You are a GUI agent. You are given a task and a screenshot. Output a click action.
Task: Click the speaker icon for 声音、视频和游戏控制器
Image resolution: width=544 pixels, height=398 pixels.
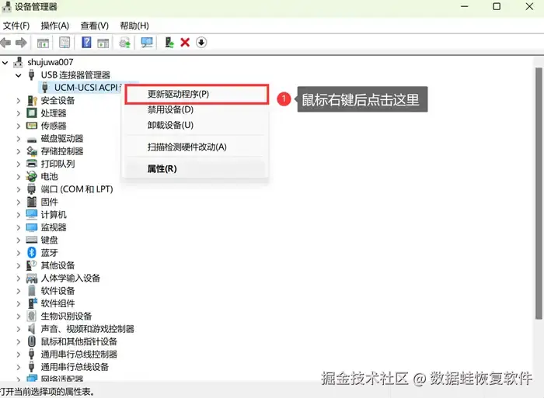tap(32, 328)
